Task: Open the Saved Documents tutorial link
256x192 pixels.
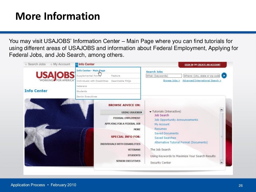Action: [166, 133]
